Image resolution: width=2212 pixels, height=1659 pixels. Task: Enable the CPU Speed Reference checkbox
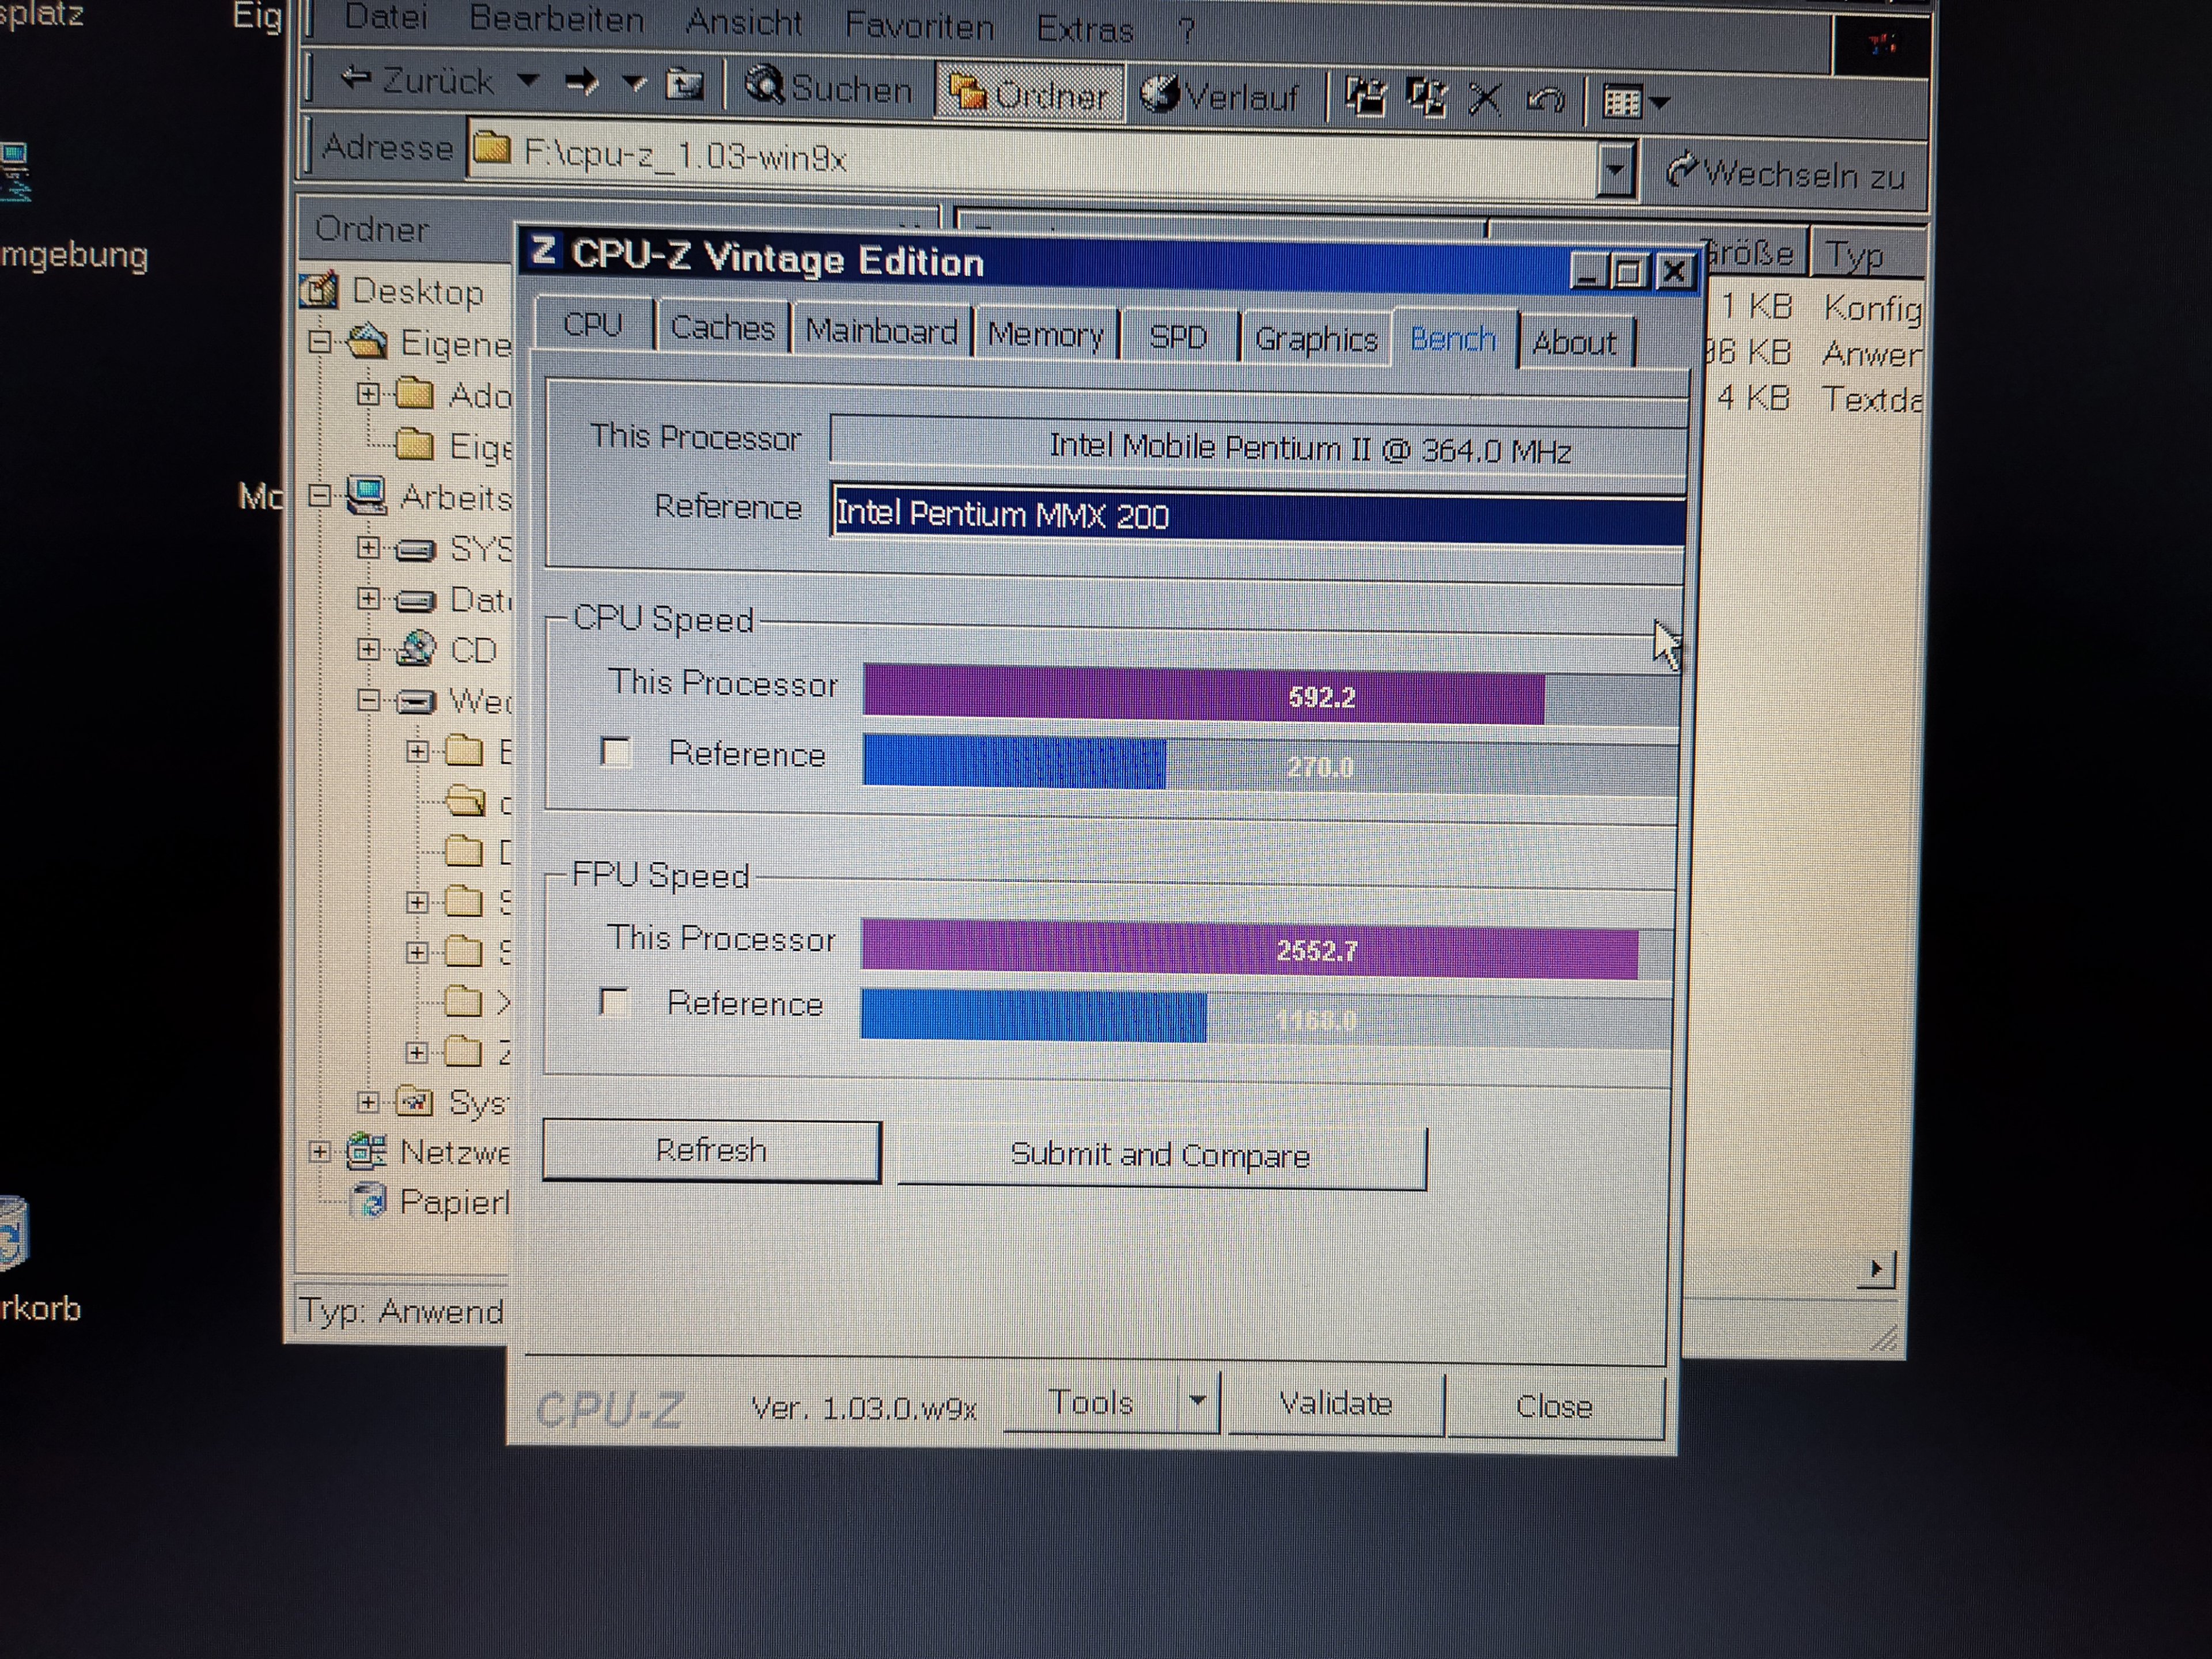[x=616, y=751]
